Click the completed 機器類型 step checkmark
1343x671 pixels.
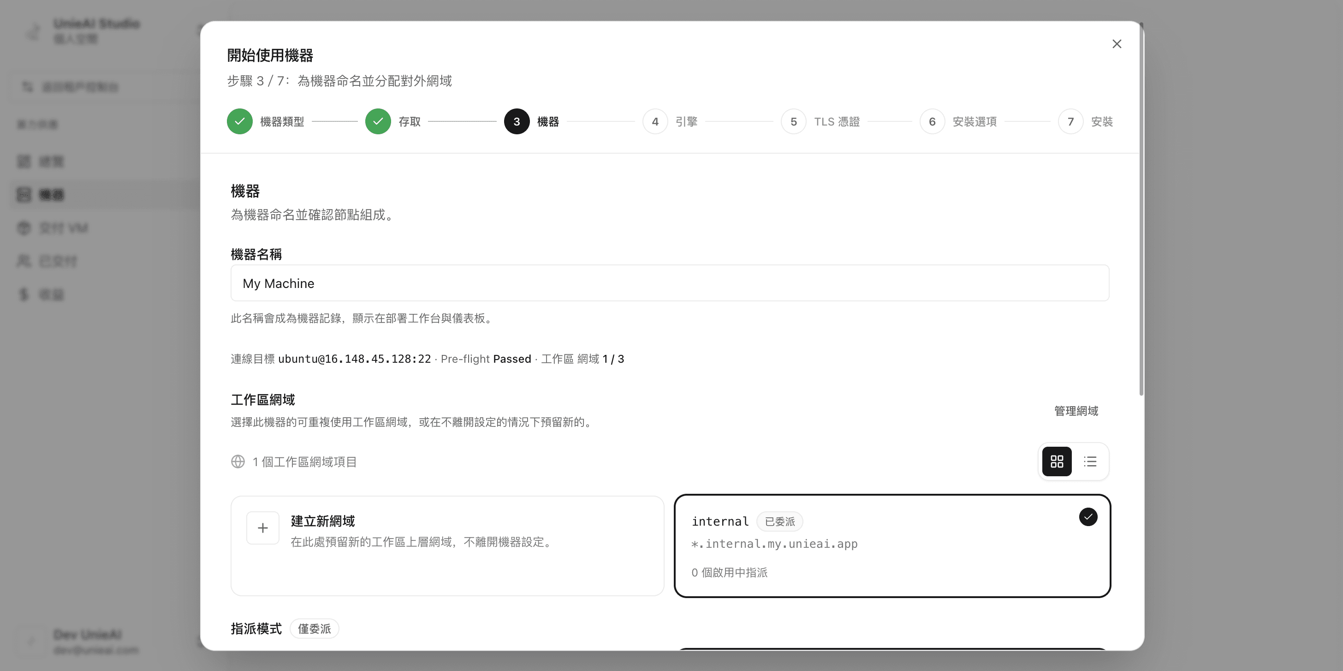point(240,121)
